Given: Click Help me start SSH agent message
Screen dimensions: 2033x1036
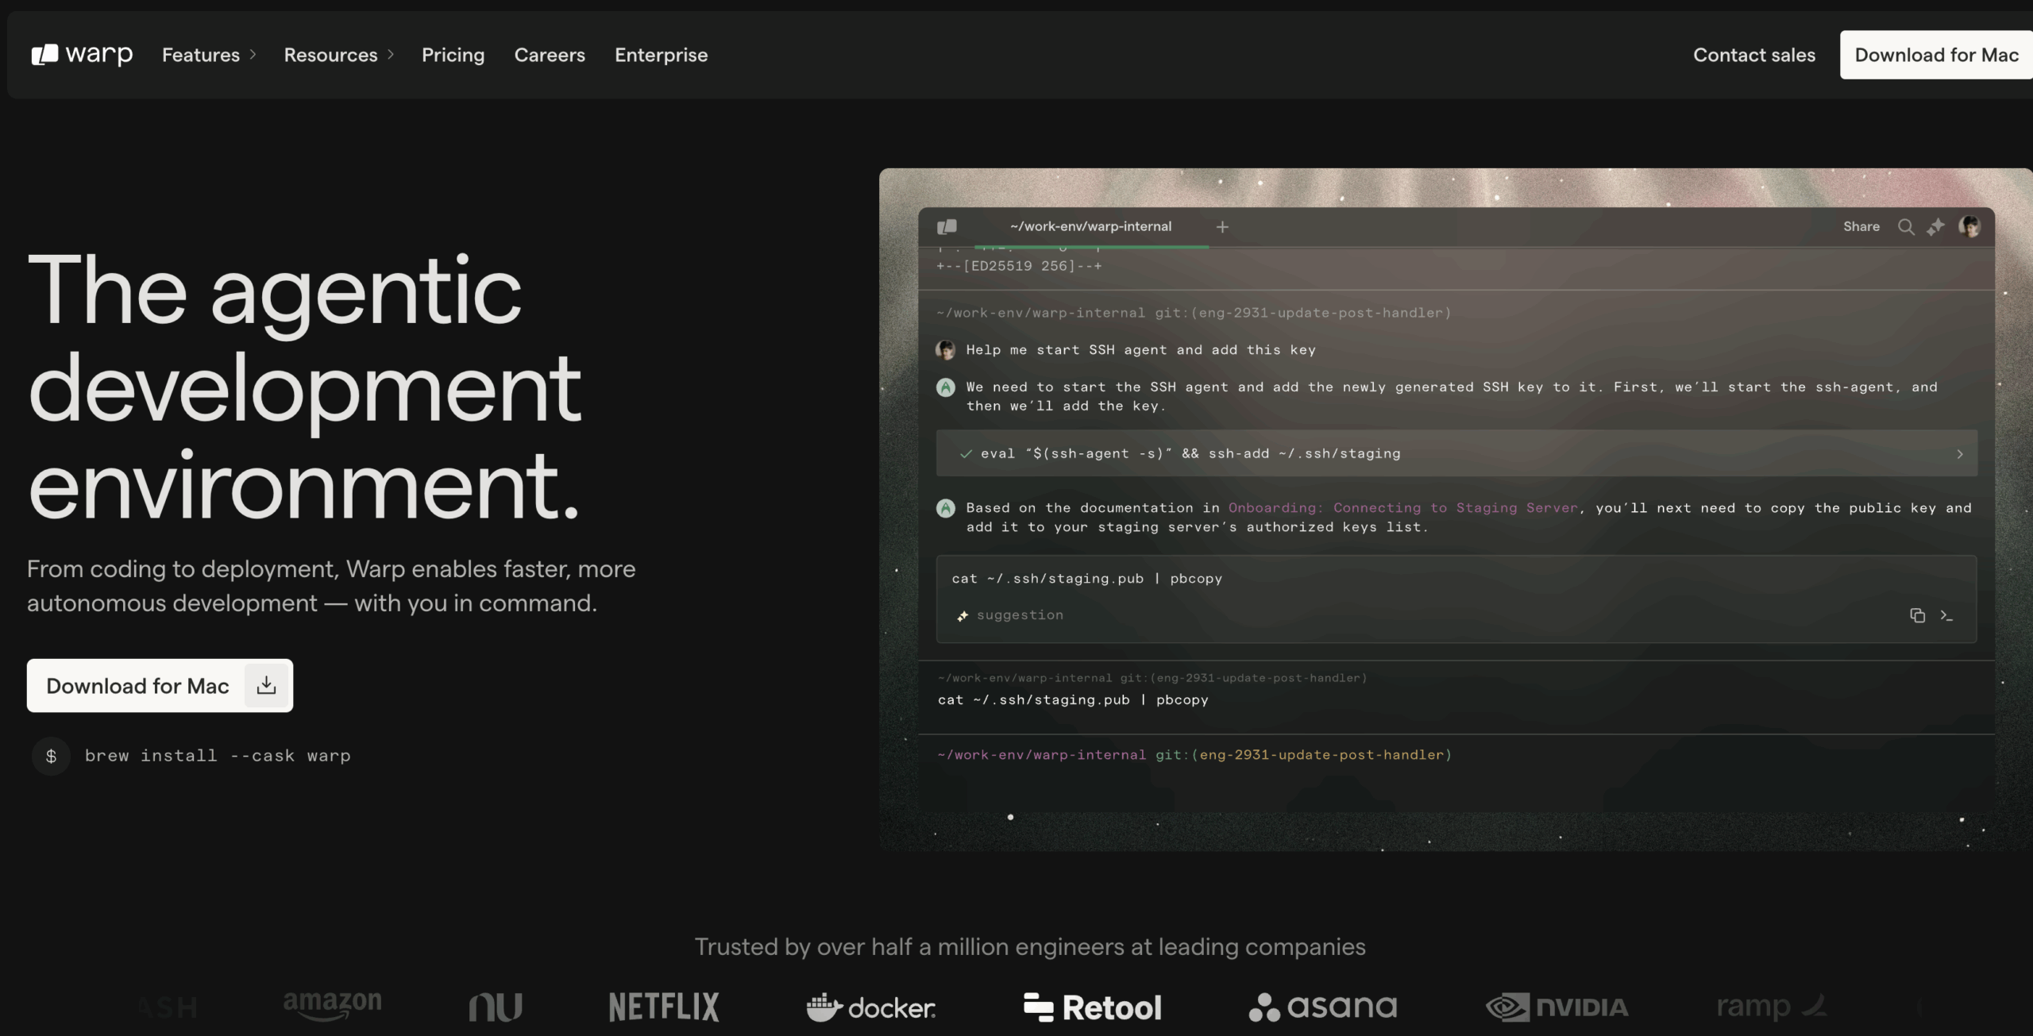Looking at the screenshot, I should [x=1140, y=350].
